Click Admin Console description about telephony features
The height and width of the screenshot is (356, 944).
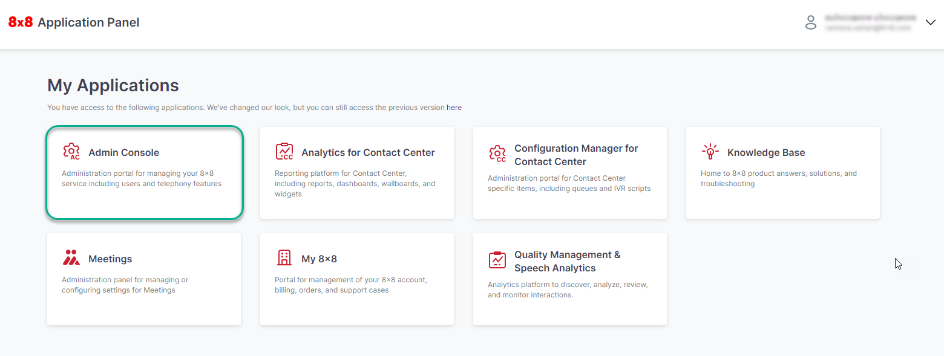coord(142,178)
